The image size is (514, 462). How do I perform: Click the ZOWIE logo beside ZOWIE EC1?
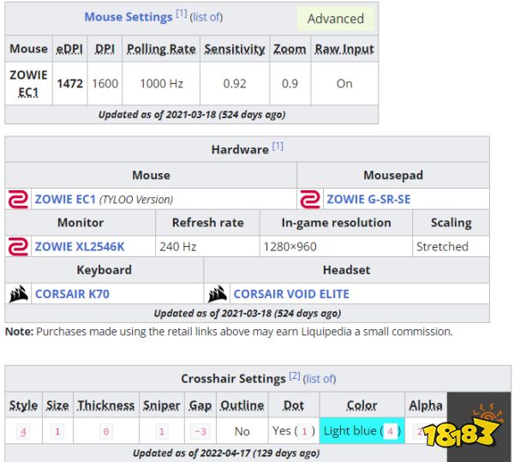pos(18,199)
